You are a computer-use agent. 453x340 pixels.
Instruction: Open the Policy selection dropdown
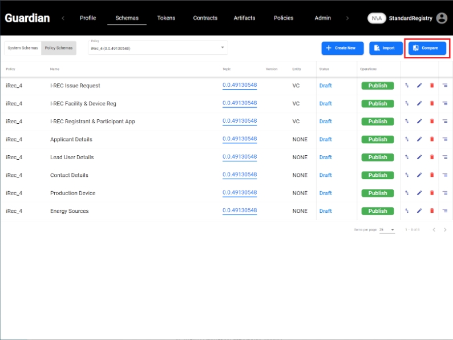coord(157,48)
